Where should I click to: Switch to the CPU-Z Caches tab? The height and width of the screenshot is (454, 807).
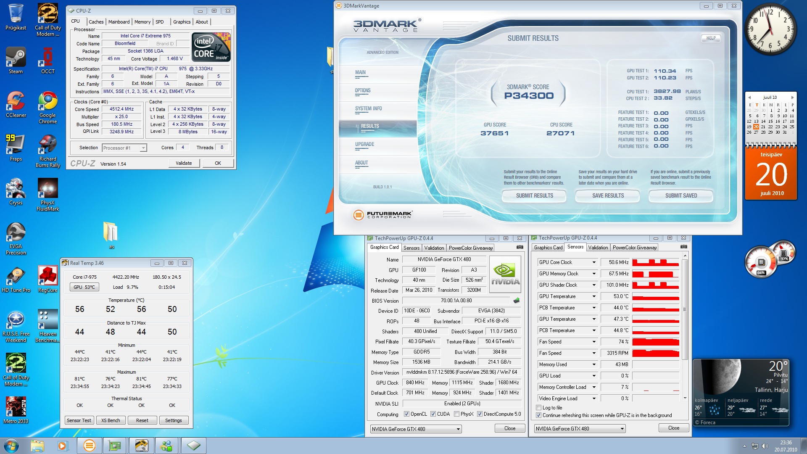click(96, 22)
